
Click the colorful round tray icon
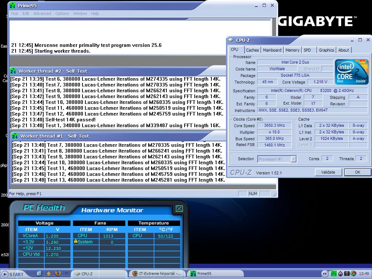coord(353,274)
